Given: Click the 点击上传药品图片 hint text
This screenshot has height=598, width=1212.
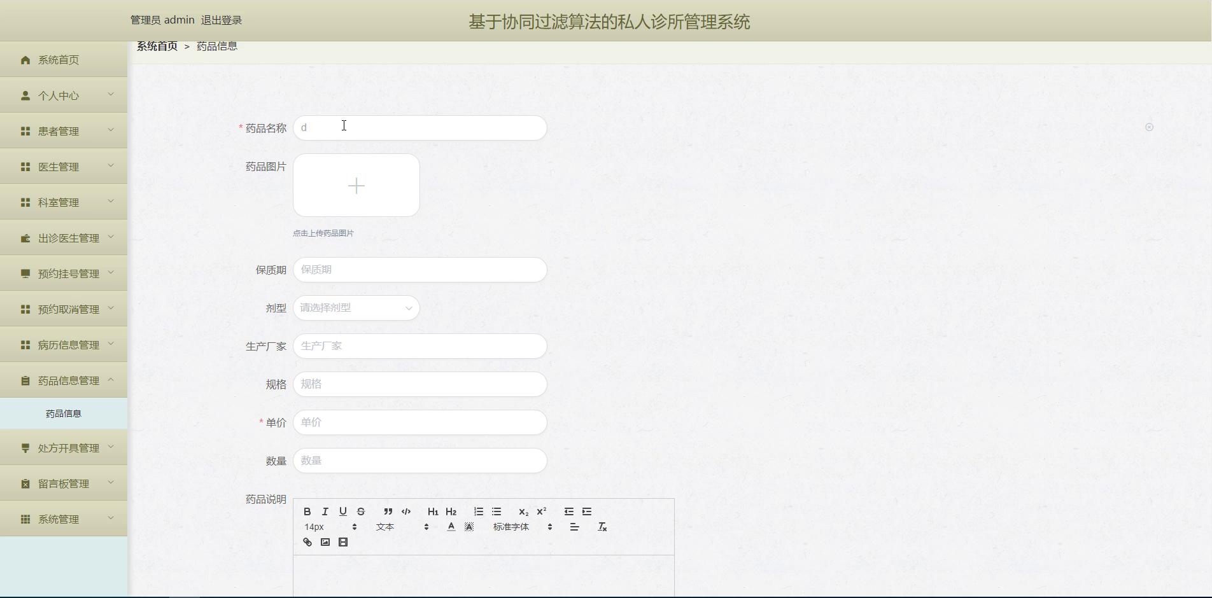Looking at the screenshot, I should click(323, 233).
